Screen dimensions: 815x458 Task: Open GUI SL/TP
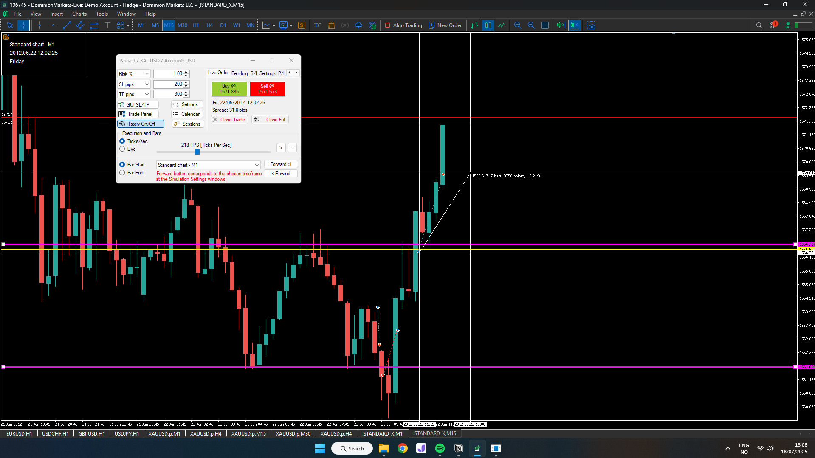138,104
